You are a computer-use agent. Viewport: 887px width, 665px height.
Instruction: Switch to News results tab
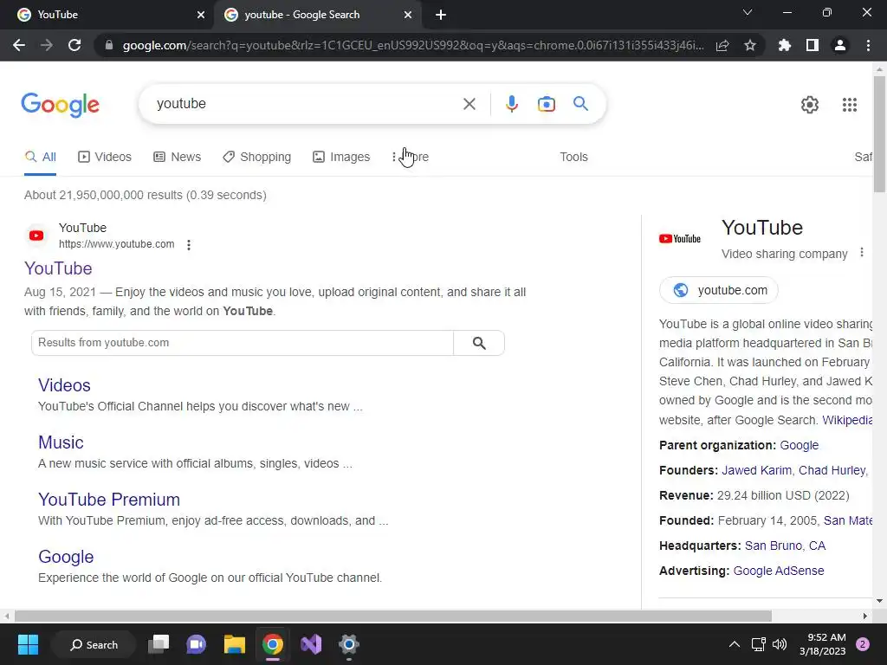[x=177, y=157]
